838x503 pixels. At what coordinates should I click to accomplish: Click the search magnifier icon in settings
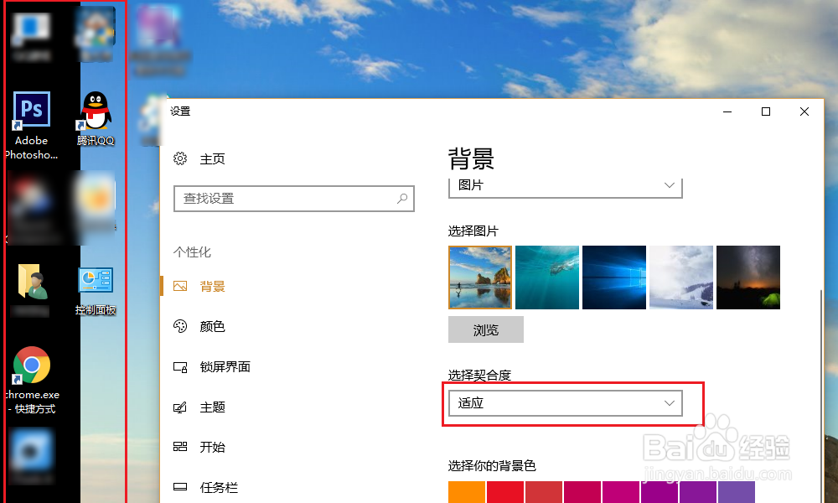click(x=402, y=199)
